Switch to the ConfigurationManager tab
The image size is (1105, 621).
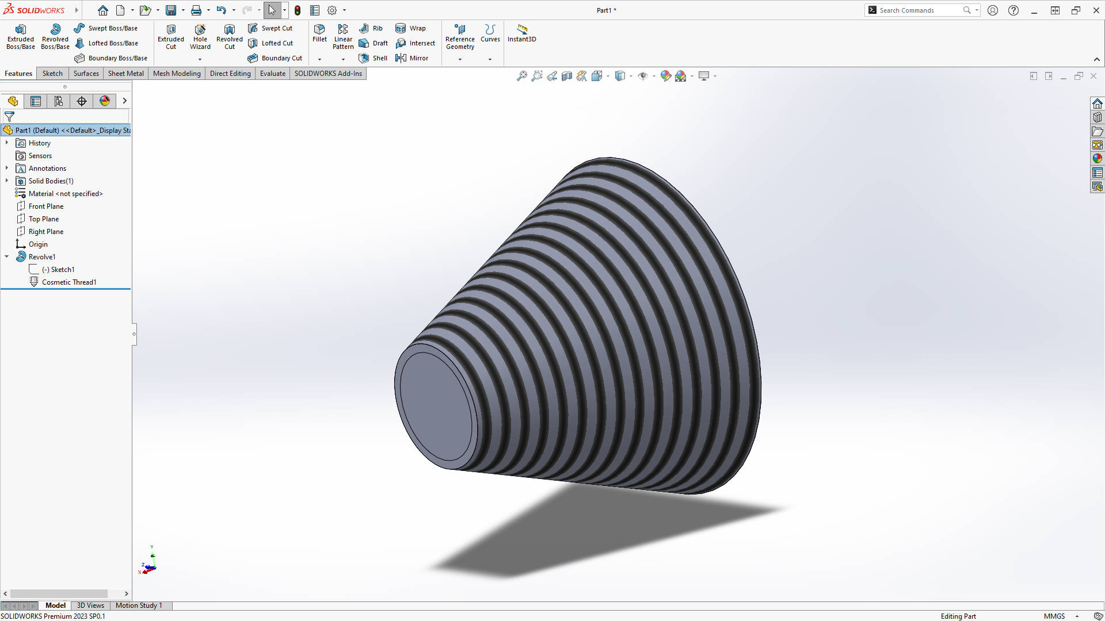point(58,101)
